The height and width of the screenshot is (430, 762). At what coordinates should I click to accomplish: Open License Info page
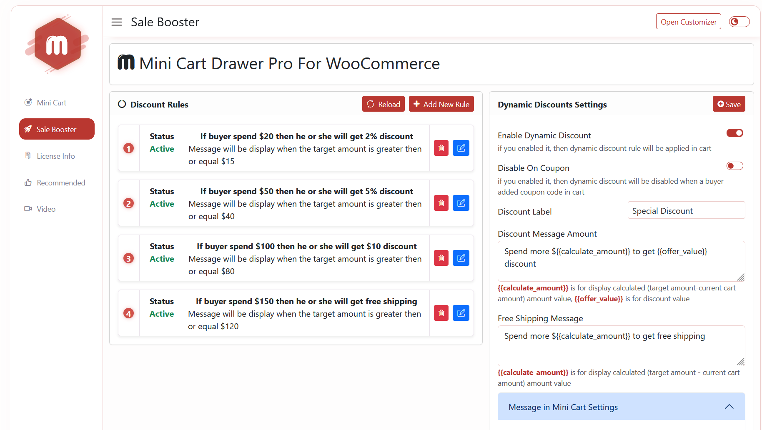click(x=57, y=156)
